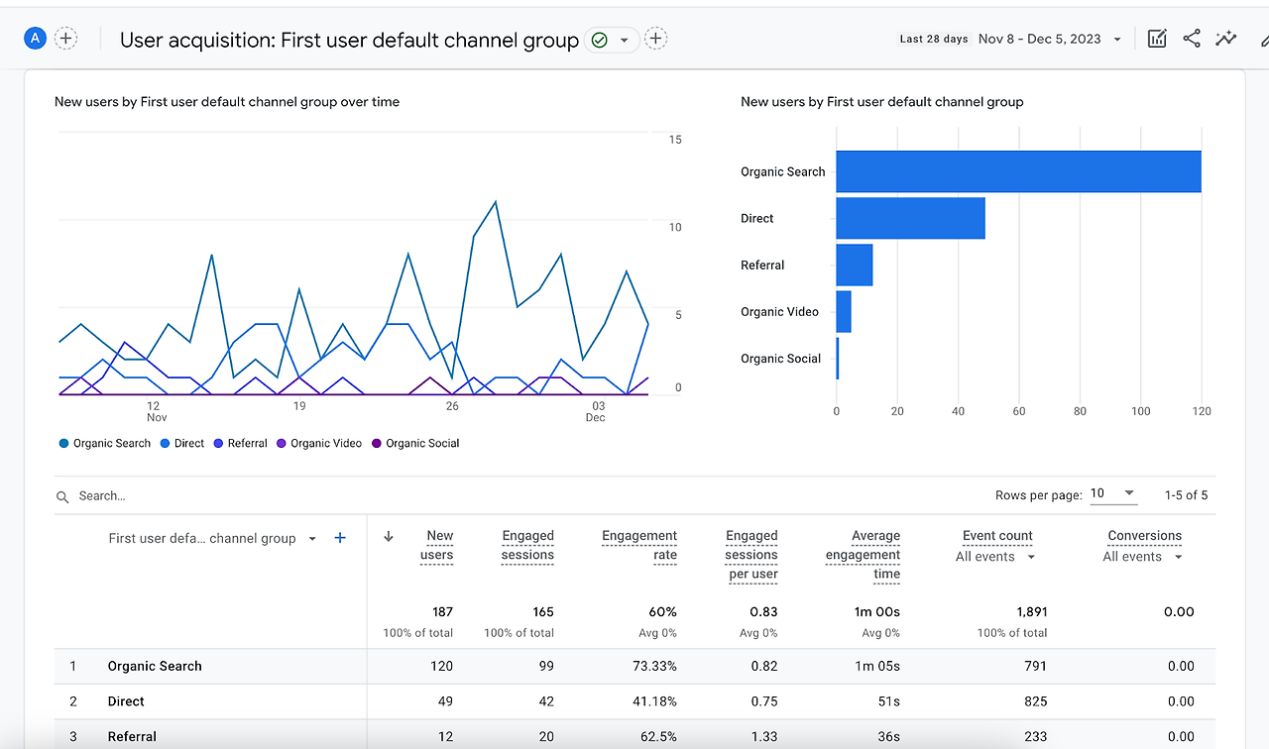Open the customize report chart-edit icon
This screenshot has width=1269, height=749.
(1156, 39)
